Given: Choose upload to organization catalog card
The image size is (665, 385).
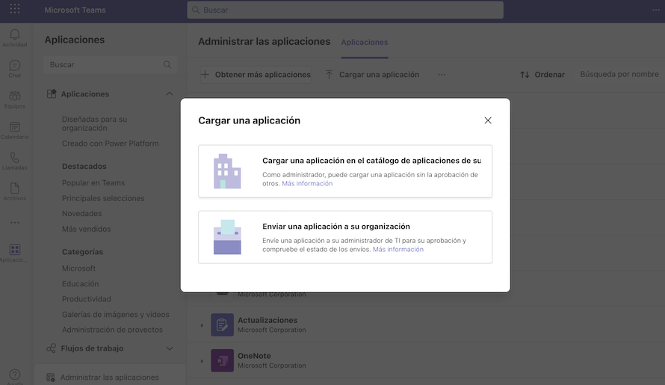Looking at the screenshot, I should point(345,171).
